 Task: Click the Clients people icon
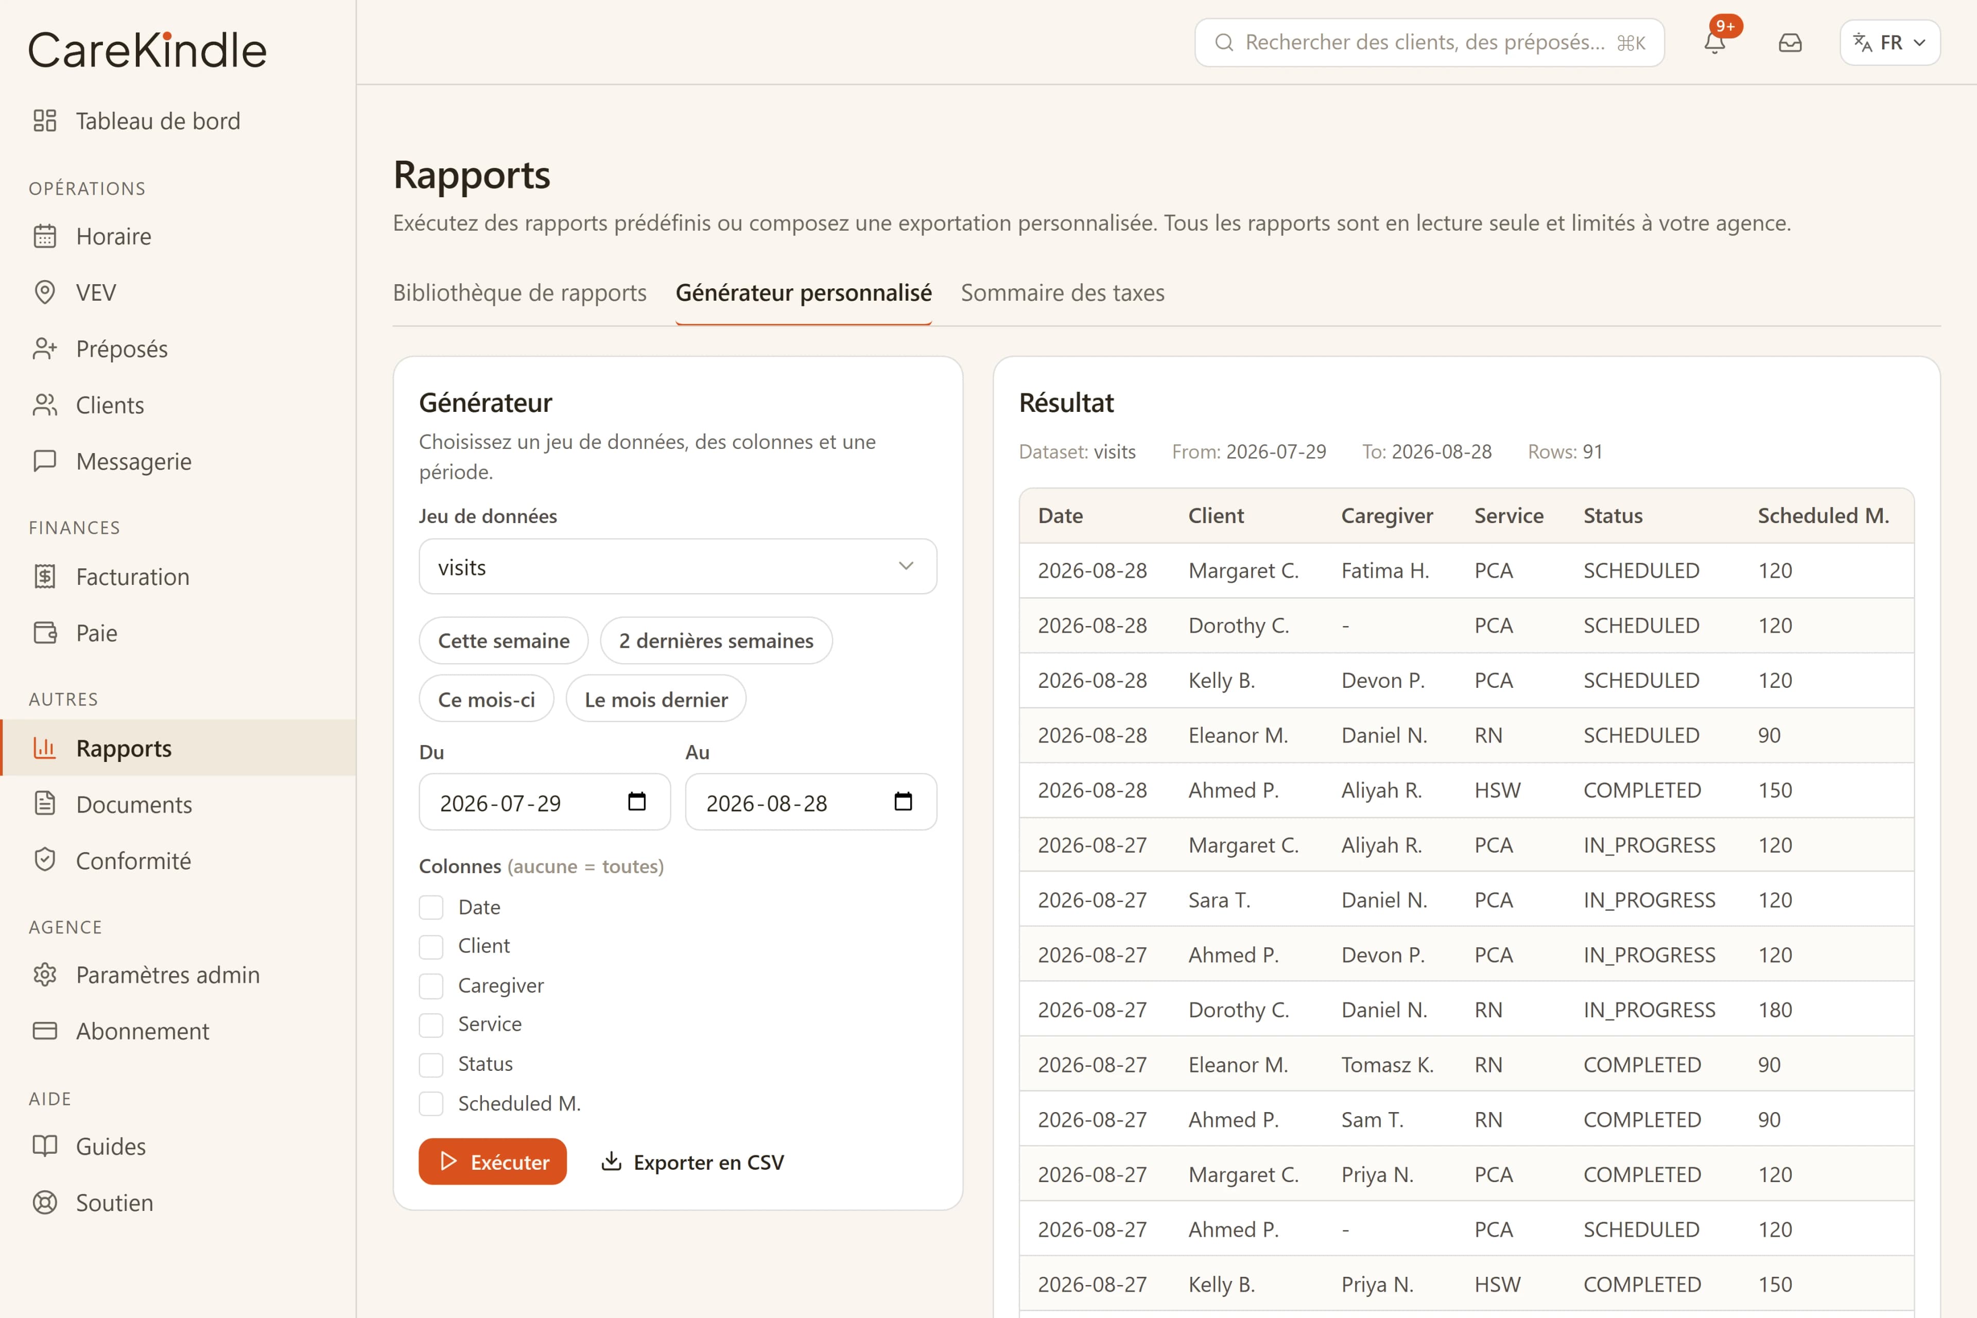(x=45, y=405)
